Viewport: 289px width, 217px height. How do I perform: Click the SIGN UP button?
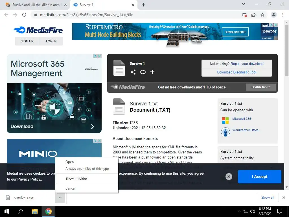pyautogui.click(x=27, y=41)
